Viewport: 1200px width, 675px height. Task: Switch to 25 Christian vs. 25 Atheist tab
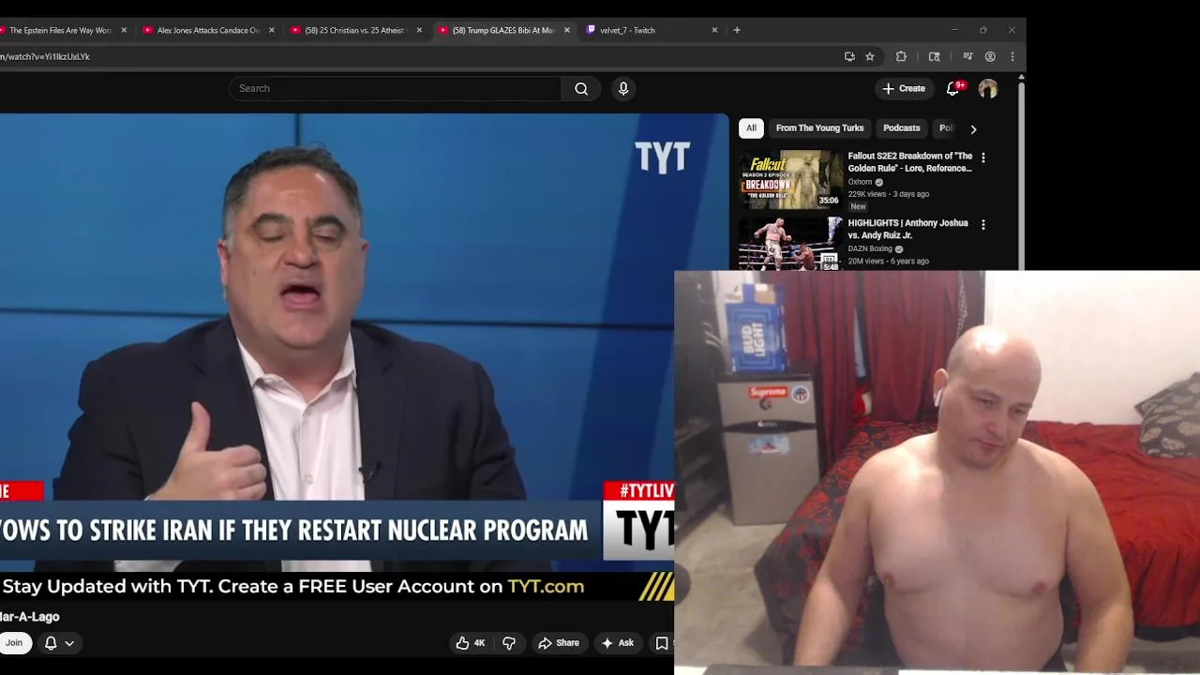coord(353,30)
